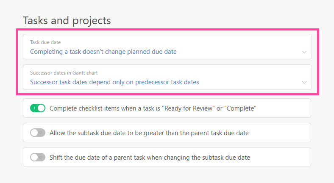Viewport: 334px width, 183px height.
Task: Open the Successor dates in Gantt chart dropdown
Action: (x=167, y=77)
